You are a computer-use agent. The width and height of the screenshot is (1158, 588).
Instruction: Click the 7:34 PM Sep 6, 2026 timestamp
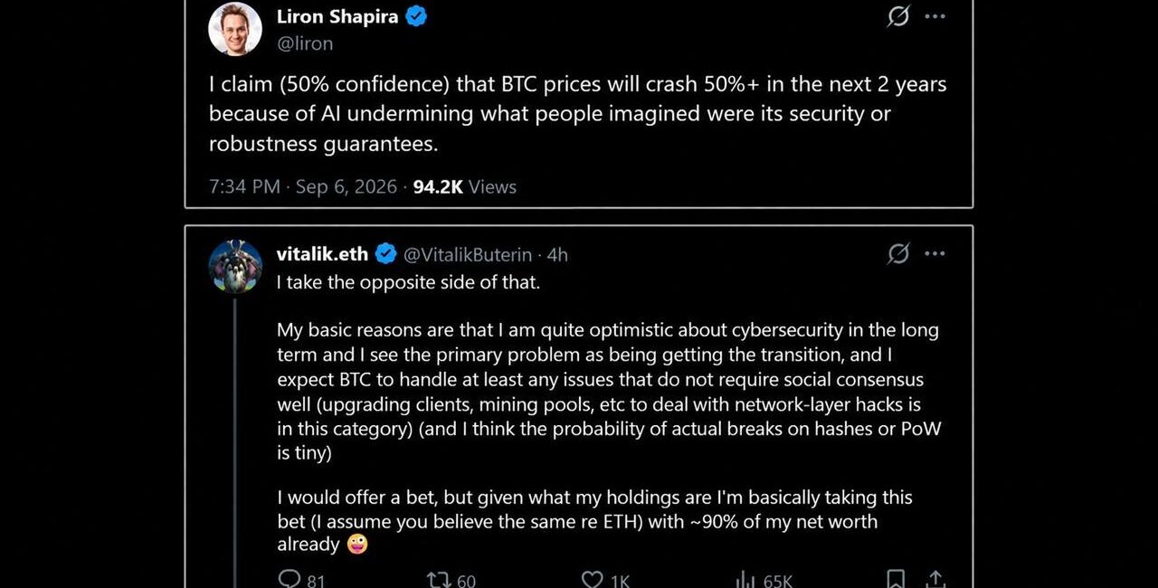303,186
